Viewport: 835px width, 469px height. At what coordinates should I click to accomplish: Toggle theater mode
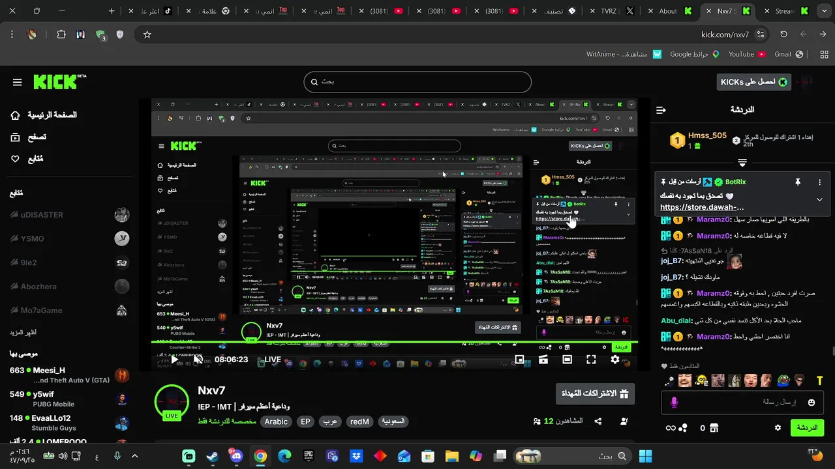(567, 360)
